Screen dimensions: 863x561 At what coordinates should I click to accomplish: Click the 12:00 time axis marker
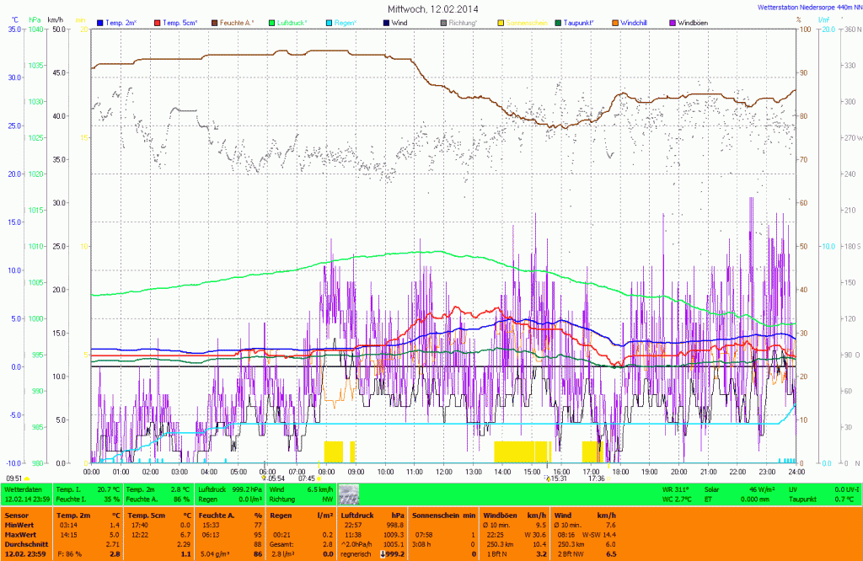[444, 471]
